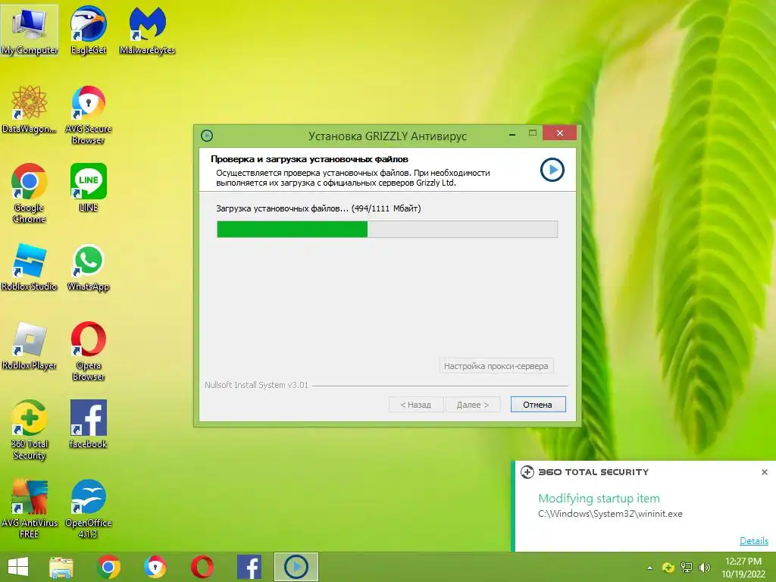Open Malwarebytes desktop shortcut

pos(147,30)
